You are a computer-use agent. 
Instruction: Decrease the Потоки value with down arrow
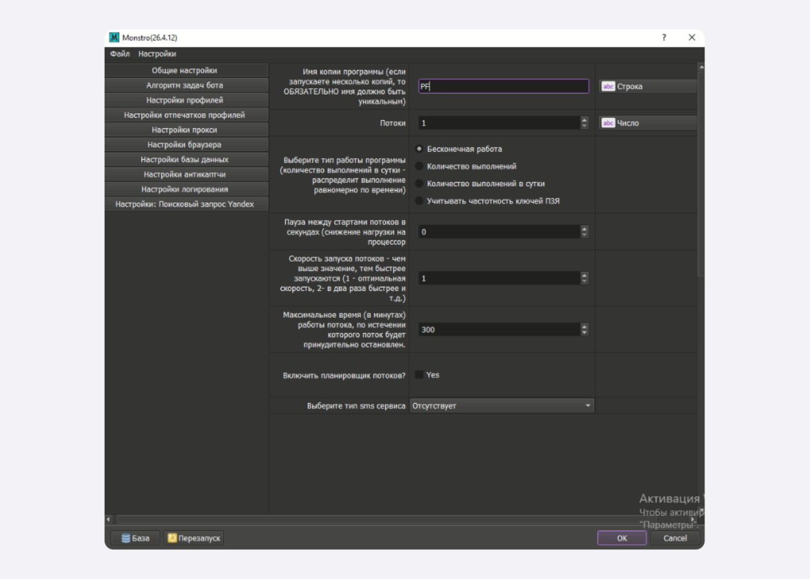[x=584, y=126]
